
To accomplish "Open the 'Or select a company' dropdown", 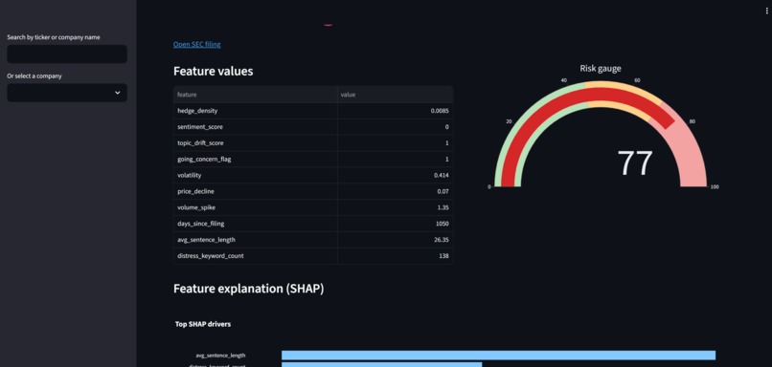I will (x=67, y=93).
